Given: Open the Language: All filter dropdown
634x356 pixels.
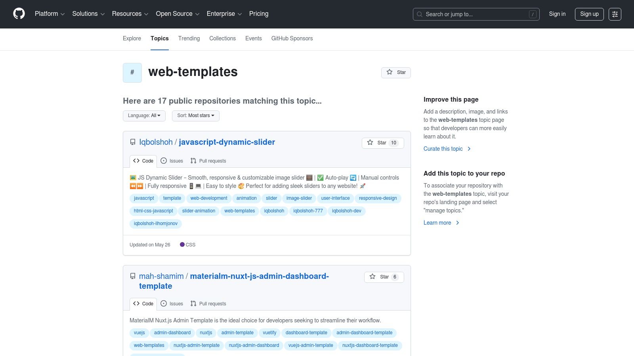Looking at the screenshot, I should (144, 116).
